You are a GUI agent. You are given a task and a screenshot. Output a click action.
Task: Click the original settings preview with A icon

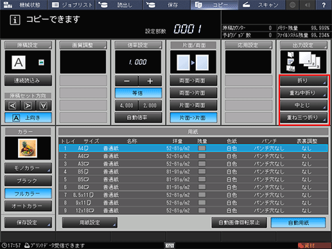click(28, 62)
